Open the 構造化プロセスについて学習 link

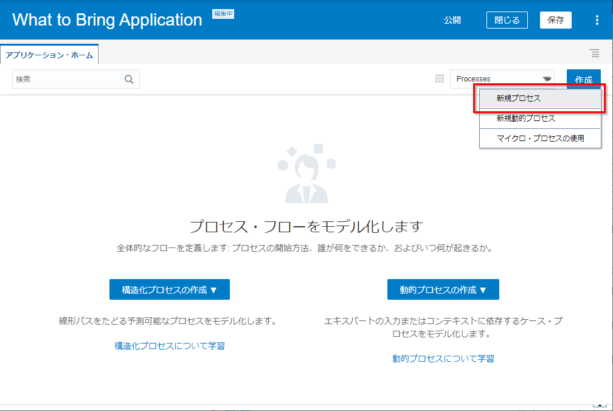(170, 346)
